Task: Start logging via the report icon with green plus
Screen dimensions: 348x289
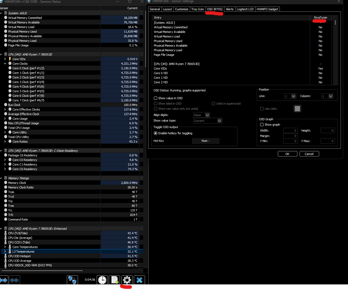Action: (114, 280)
